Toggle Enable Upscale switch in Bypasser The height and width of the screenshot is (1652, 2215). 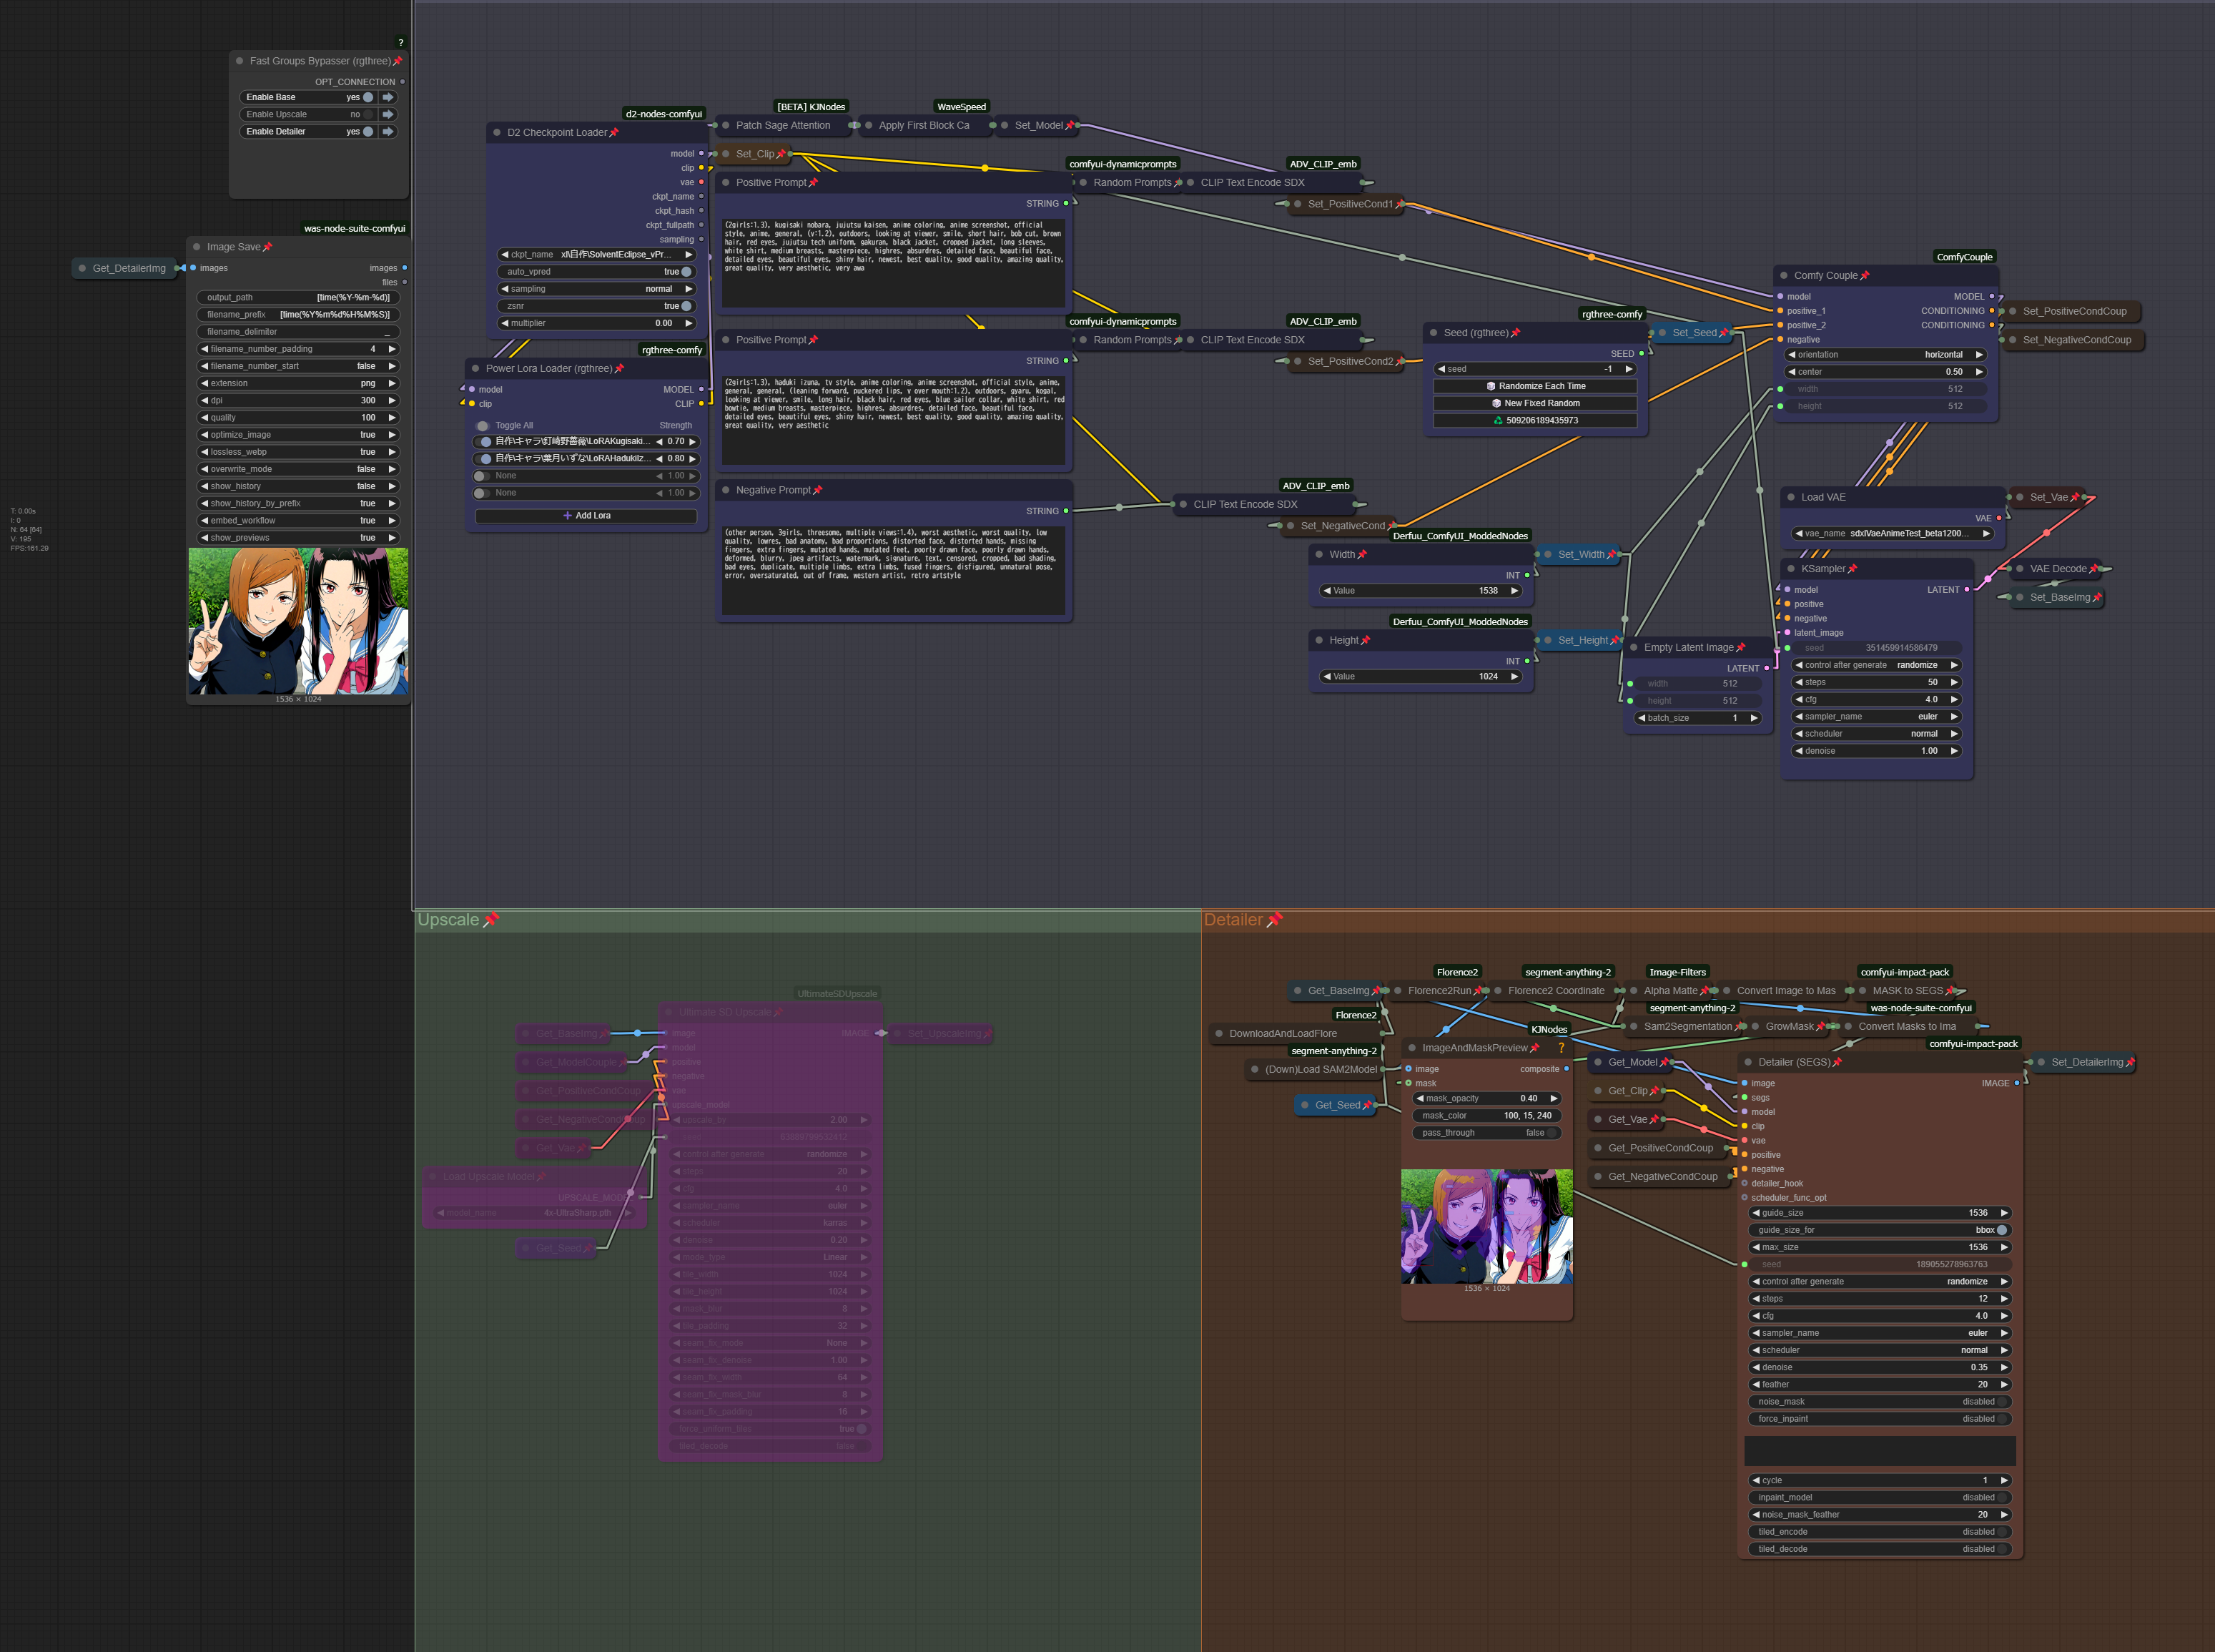[x=367, y=114]
